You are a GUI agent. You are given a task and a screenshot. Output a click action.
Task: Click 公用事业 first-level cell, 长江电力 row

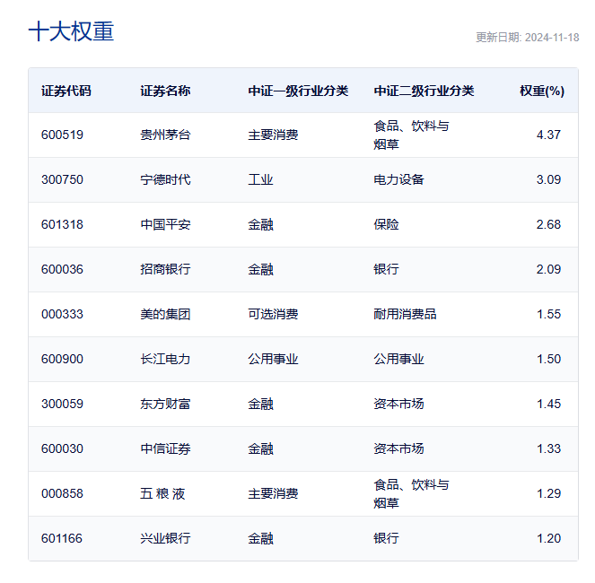[x=273, y=359]
